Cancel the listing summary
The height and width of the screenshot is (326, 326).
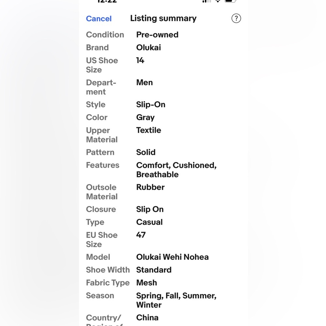pos(99,19)
